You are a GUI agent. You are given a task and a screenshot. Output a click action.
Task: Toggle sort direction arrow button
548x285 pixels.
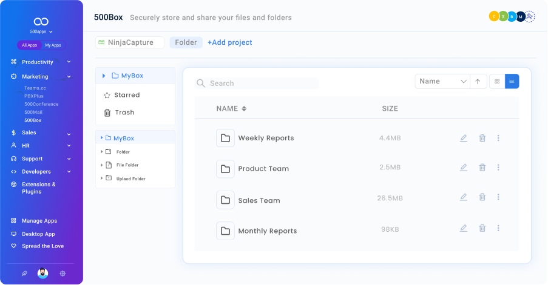[x=478, y=81]
